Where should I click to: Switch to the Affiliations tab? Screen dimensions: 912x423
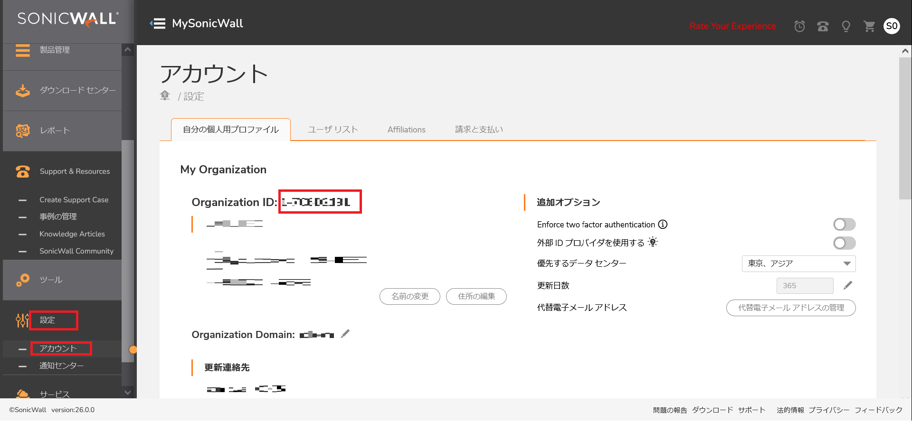[407, 130]
